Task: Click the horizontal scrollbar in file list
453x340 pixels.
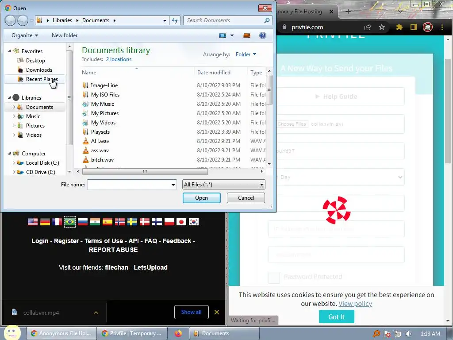Action: pos(145,171)
